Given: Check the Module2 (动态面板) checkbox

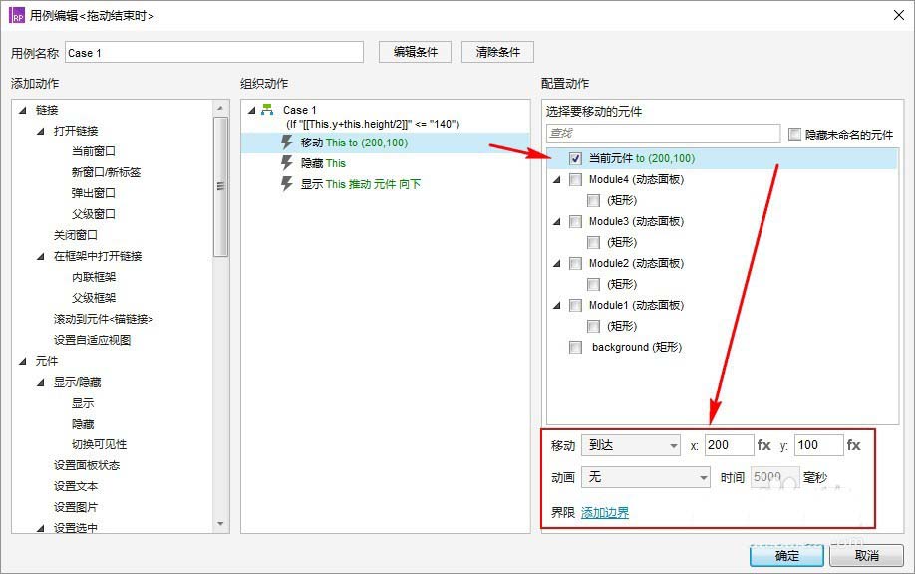Looking at the screenshot, I should [575, 264].
